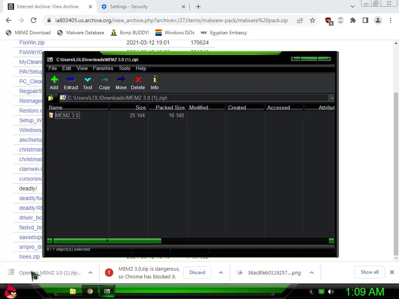Open MEMZ Download bookmark

coord(28,33)
